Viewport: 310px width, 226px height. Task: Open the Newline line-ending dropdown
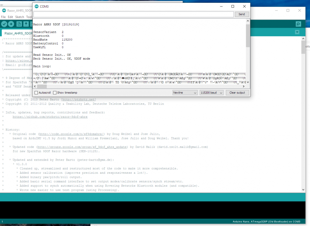[185, 92]
